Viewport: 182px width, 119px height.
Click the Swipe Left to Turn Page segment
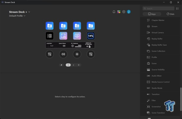tap(88, 45)
